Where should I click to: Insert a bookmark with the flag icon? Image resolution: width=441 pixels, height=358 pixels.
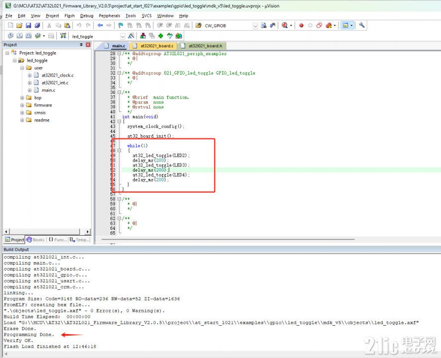click(120, 25)
